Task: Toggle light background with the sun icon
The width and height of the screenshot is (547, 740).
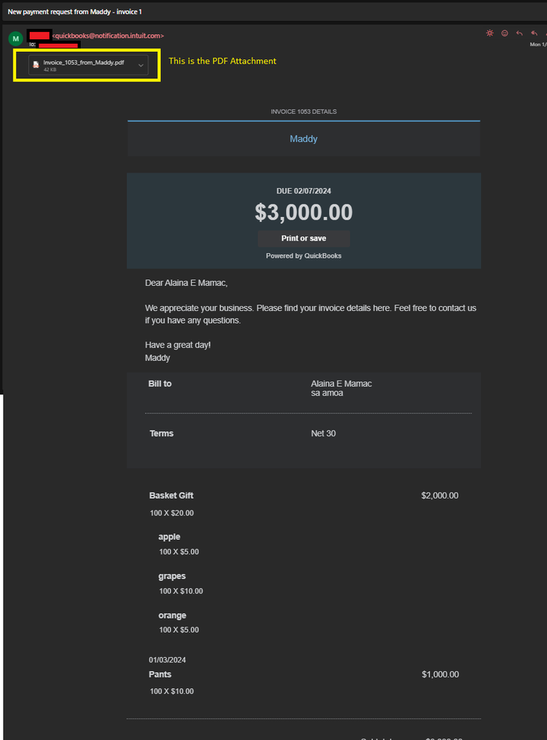Action: coord(489,33)
